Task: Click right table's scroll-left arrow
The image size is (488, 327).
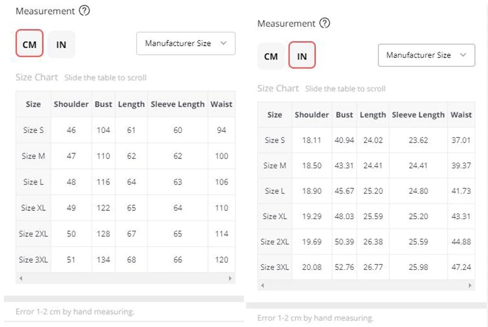Action: click(262, 286)
